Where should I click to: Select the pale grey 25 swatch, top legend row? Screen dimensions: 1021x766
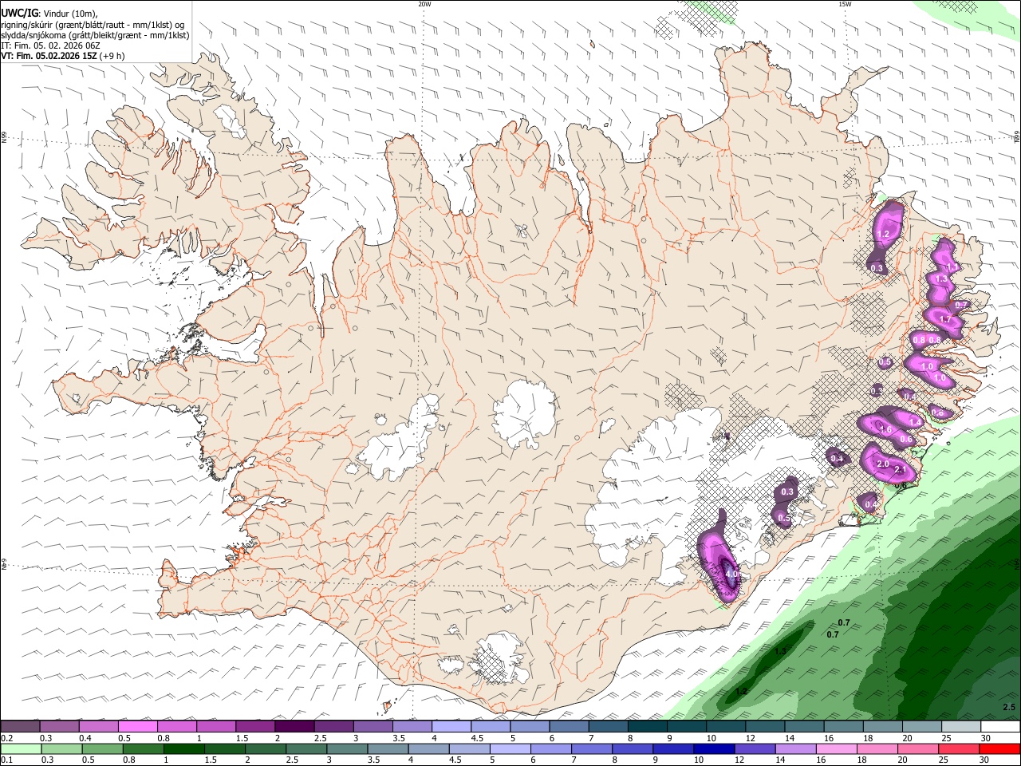[x=961, y=727]
